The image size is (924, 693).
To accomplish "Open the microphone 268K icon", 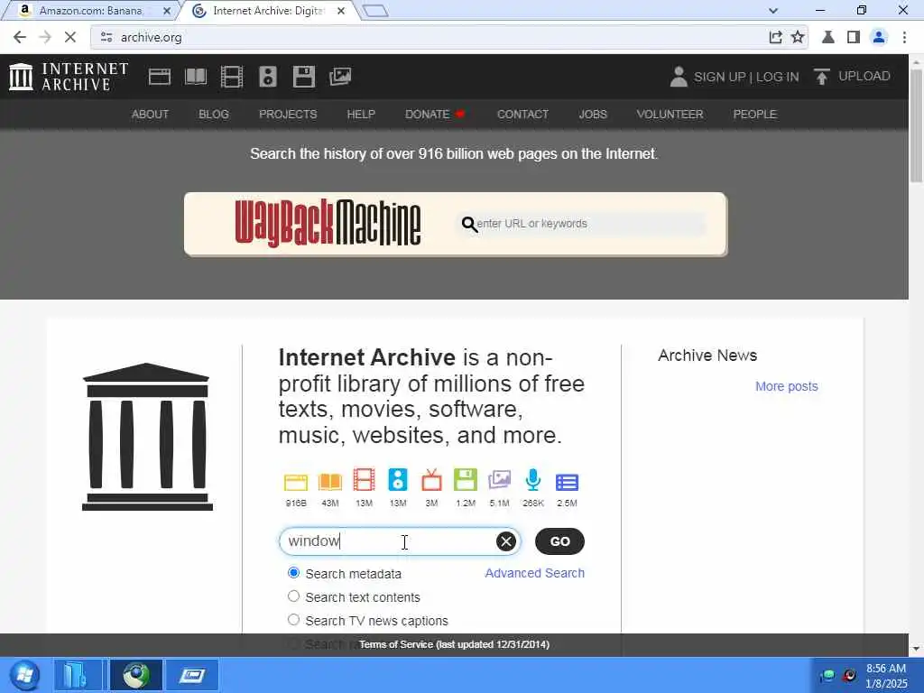I will (x=532, y=480).
